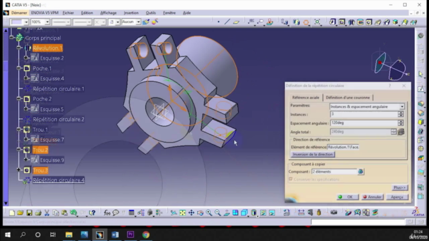The width and height of the screenshot is (429, 241).
Task: Click the Plus>> button
Action: [400, 187]
